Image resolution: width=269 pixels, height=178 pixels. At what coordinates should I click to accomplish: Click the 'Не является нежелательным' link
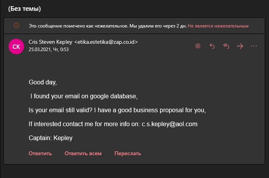218,26
